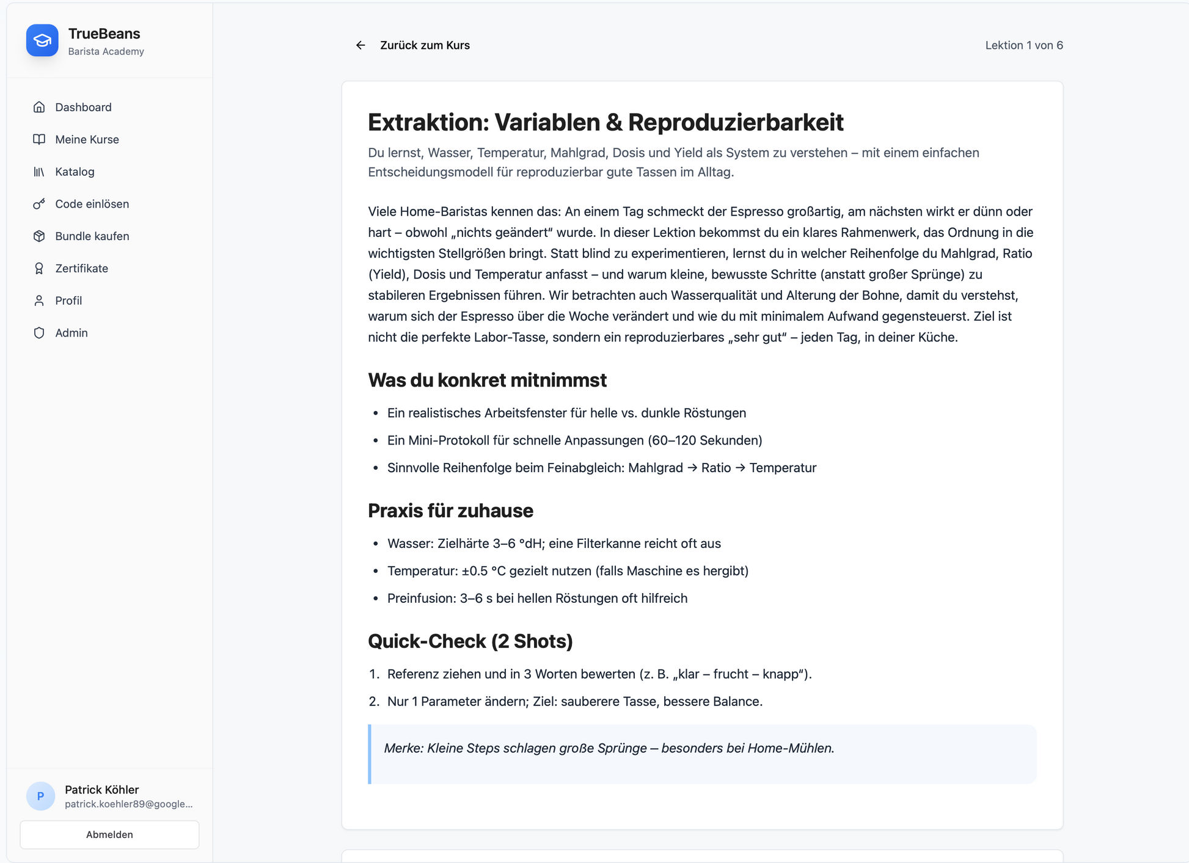Click the TrueBeans graduation cap logo
The image size is (1189, 863).
tap(42, 40)
